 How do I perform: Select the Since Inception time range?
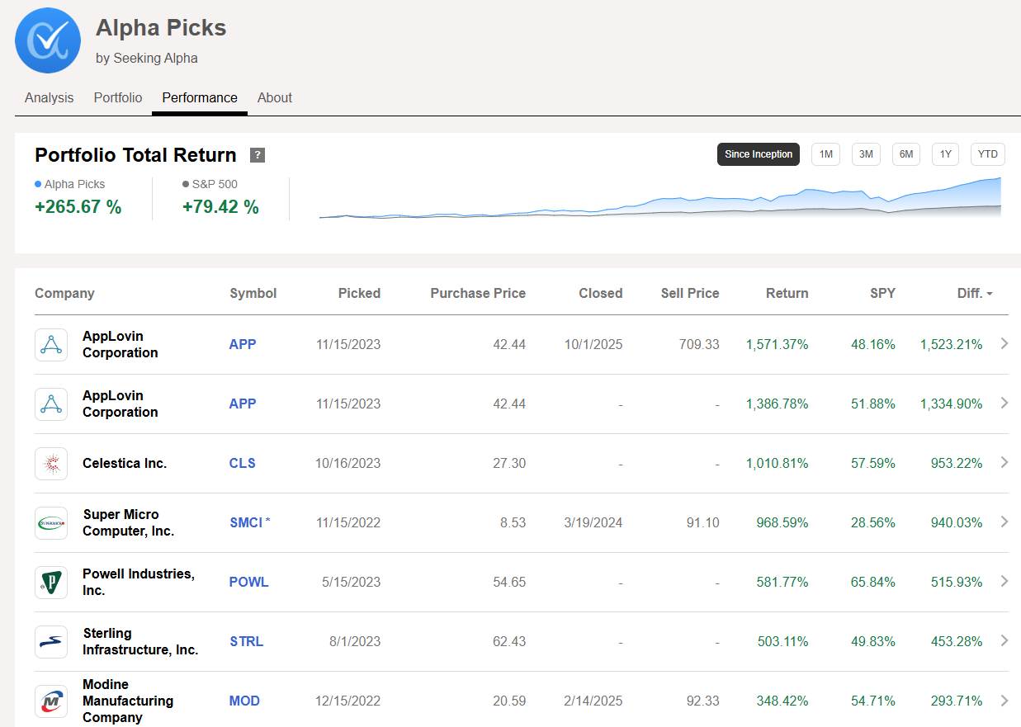pos(758,154)
